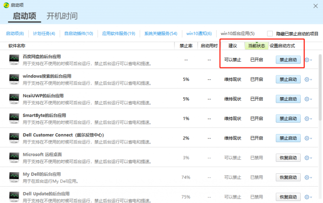Check the 隐藏已禁止启动的项目 checkbox
The image size is (323, 203).
click(x=270, y=34)
